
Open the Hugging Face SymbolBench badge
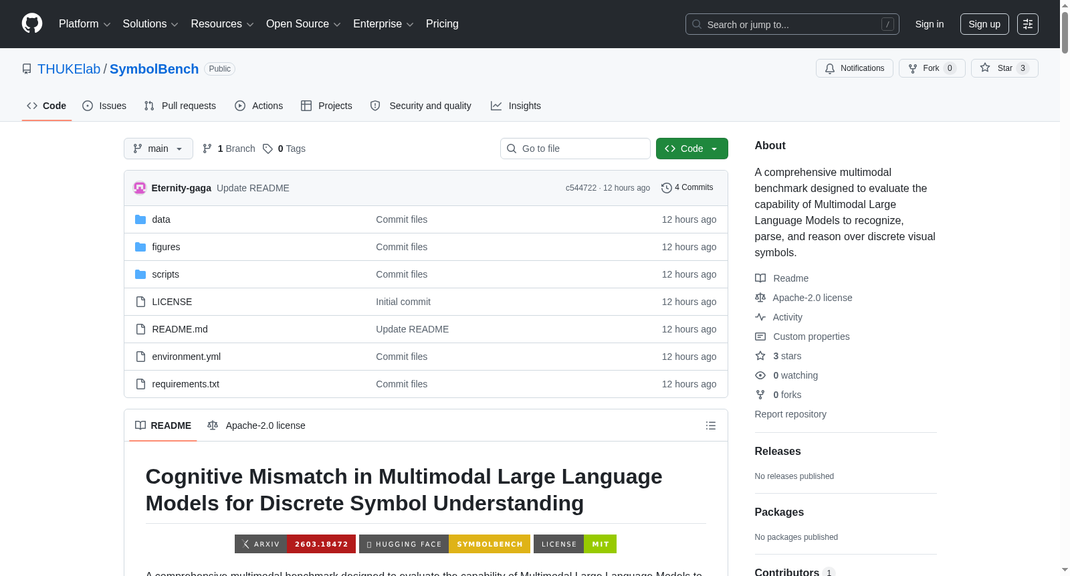(x=445, y=544)
